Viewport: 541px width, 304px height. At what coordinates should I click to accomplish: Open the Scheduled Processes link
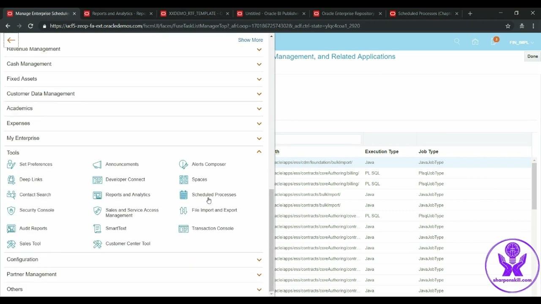(214, 195)
